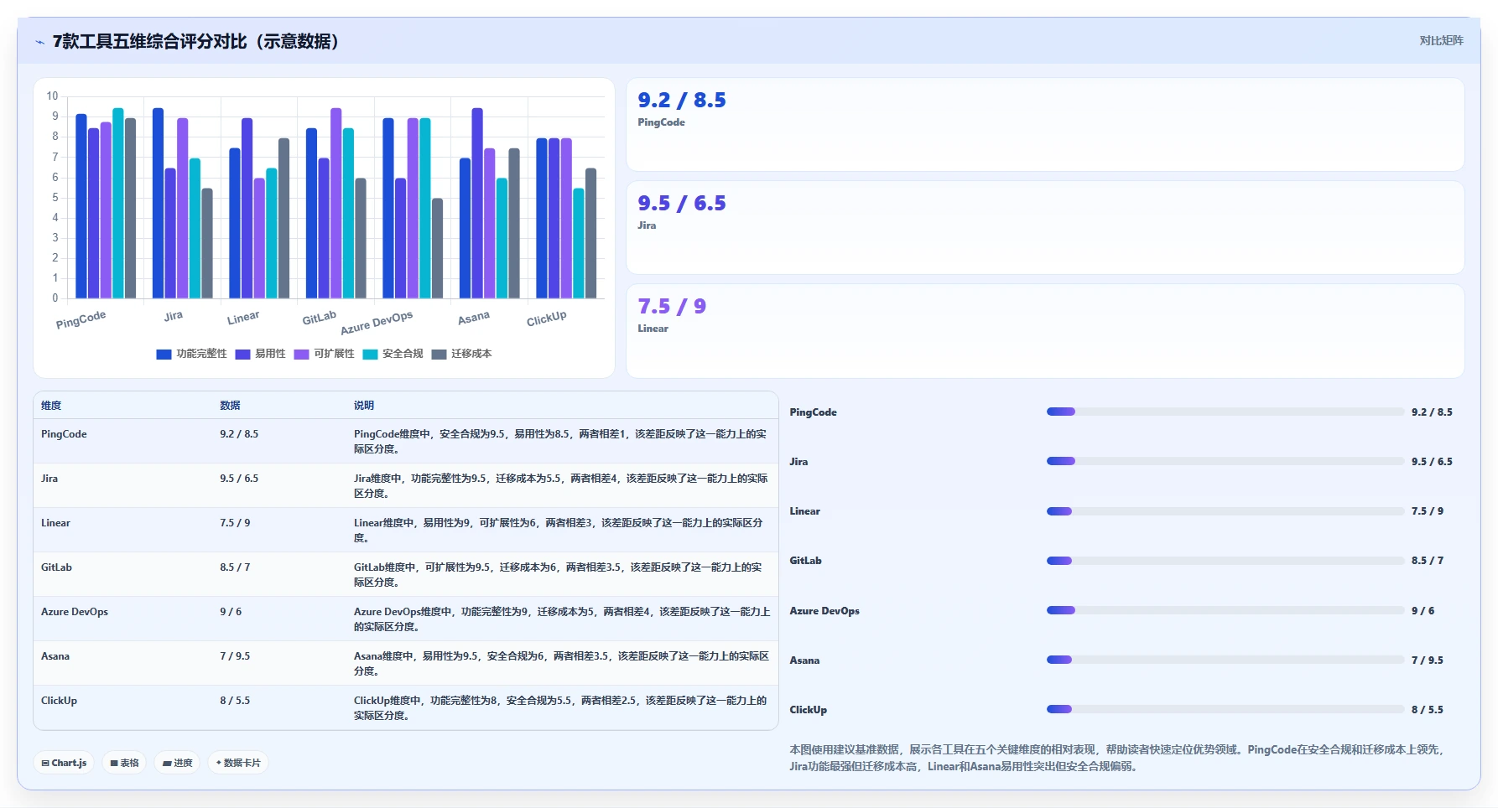Click the Azure DevOps label on the chart axis

(x=377, y=323)
